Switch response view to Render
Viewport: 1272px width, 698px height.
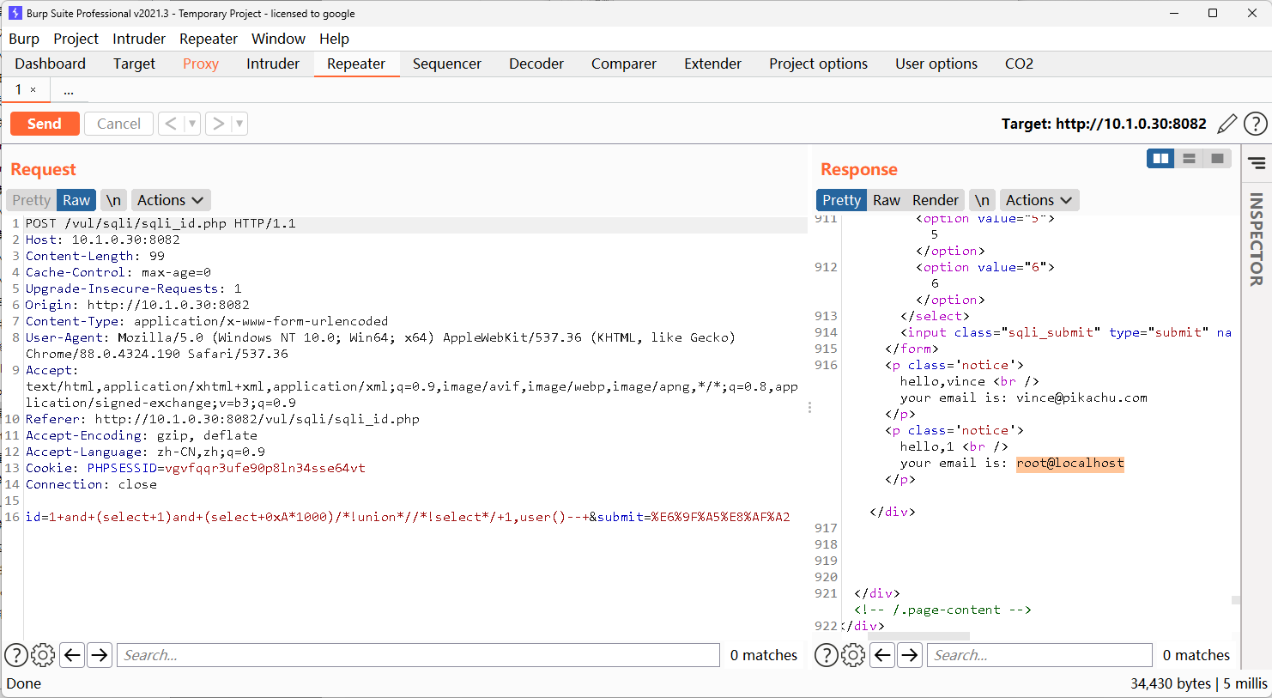click(x=935, y=200)
